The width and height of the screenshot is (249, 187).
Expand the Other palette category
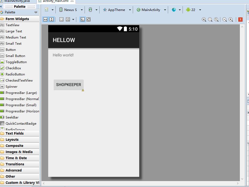(x=20, y=176)
